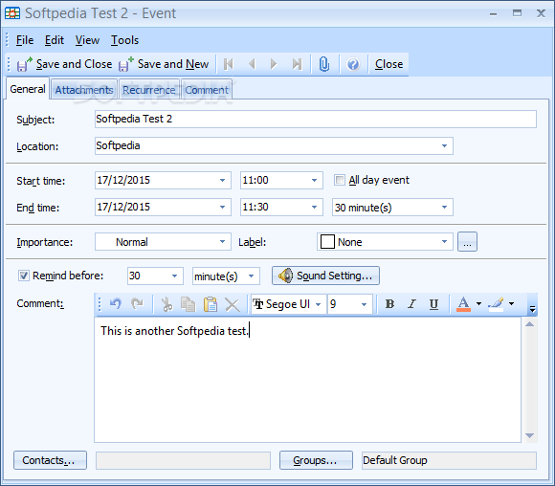The width and height of the screenshot is (555, 486).
Task: Open font color dropdown arrow
Action: click(x=478, y=303)
